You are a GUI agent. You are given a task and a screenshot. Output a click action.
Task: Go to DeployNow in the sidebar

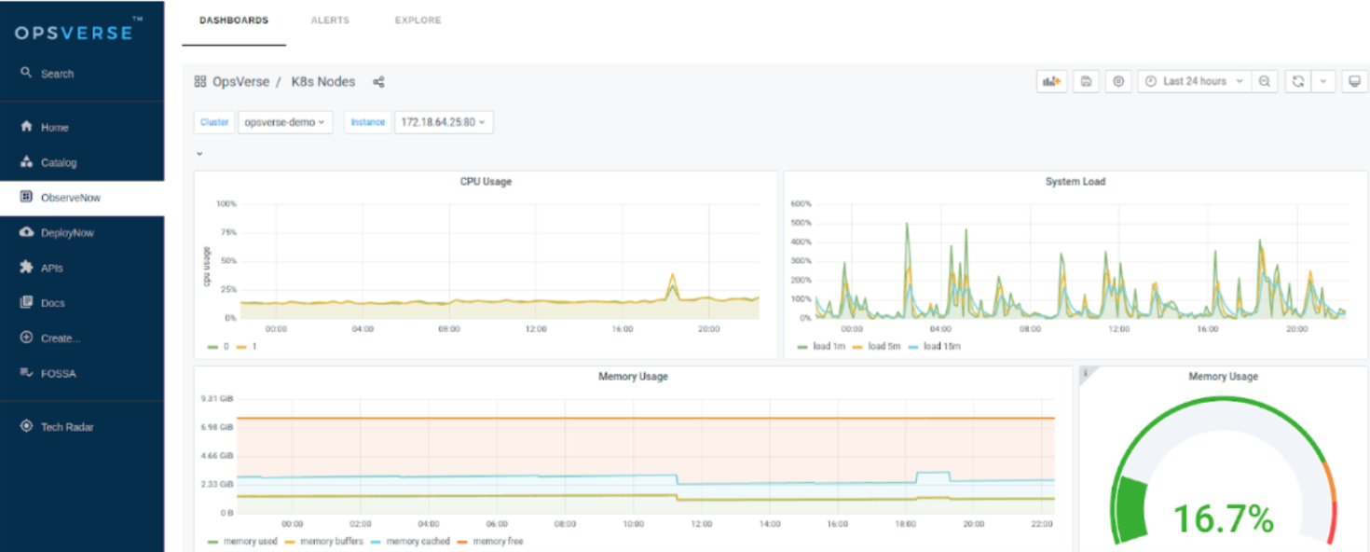pyautogui.click(x=67, y=233)
